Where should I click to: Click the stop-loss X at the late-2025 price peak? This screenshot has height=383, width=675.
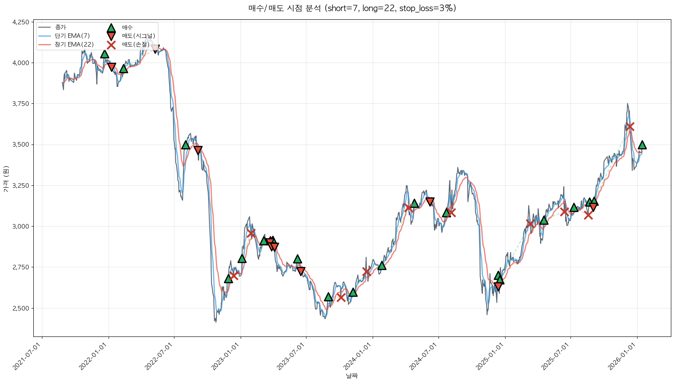629,126
